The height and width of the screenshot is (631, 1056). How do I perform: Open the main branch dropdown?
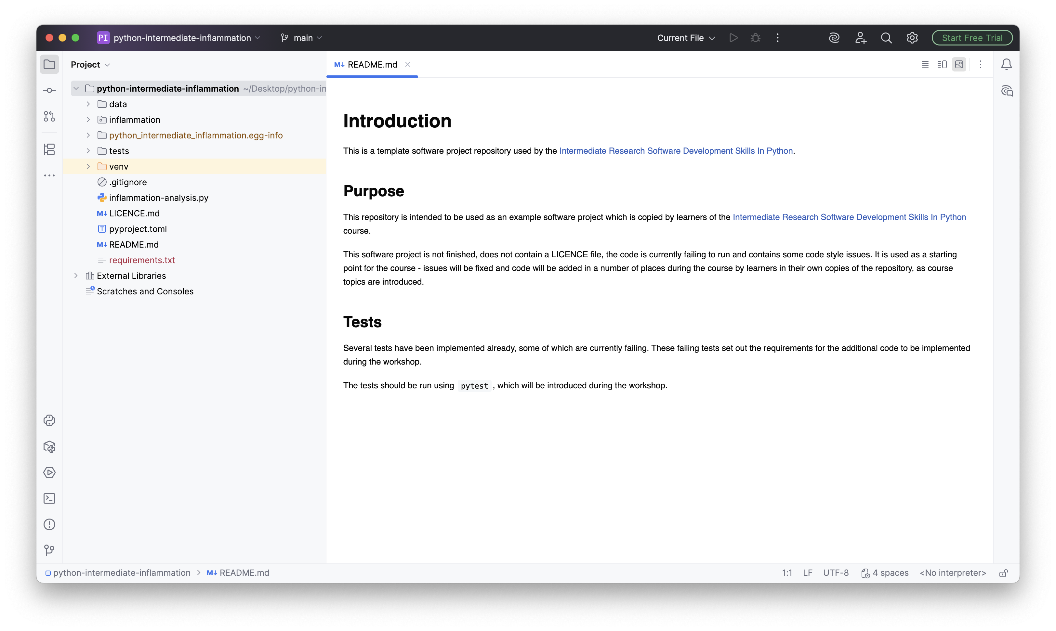click(301, 37)
